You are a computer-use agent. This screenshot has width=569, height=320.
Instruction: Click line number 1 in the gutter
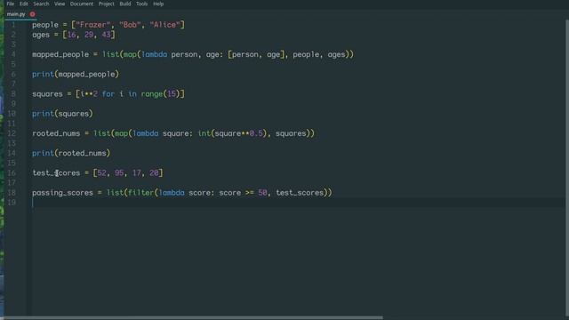pos(13,25)
